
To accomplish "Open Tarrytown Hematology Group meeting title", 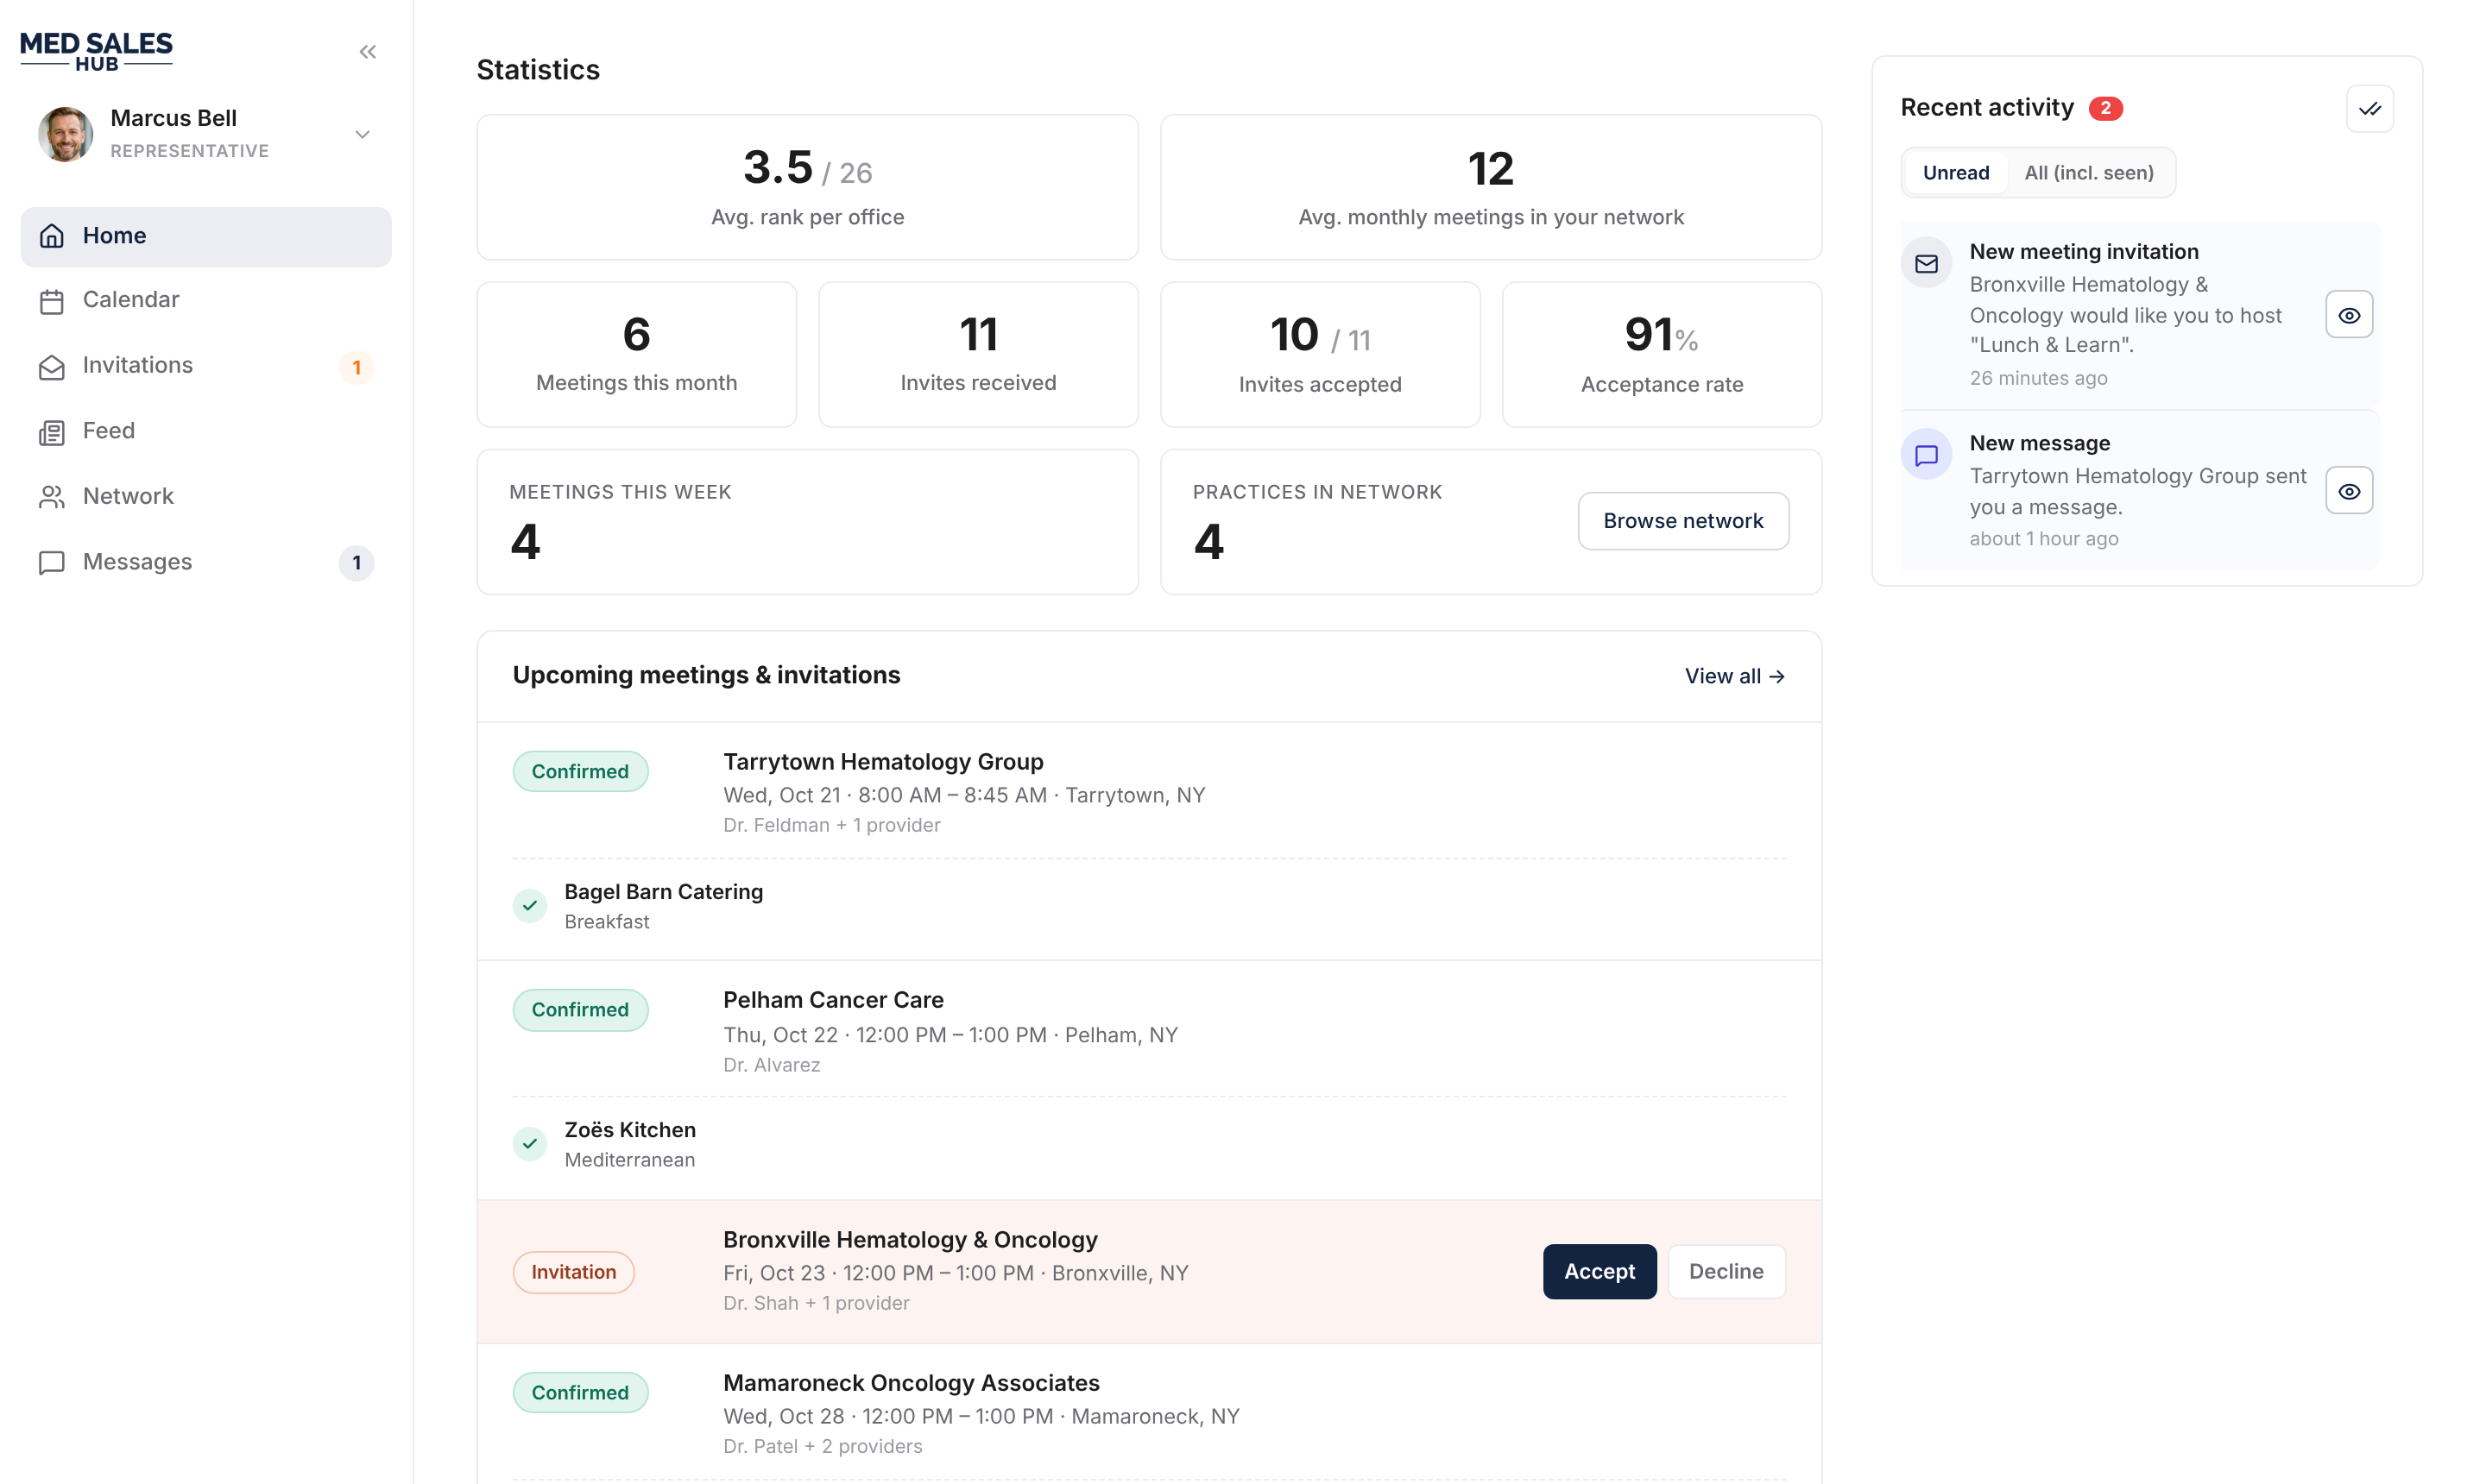I will point(882,762).
